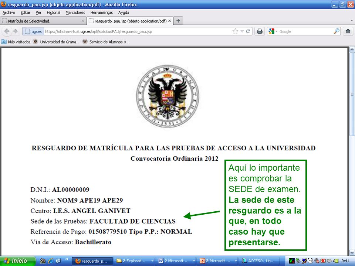Open the Ayuda menu
The height and width of the screenshot is (266, 355).
[x=124, y=13]
